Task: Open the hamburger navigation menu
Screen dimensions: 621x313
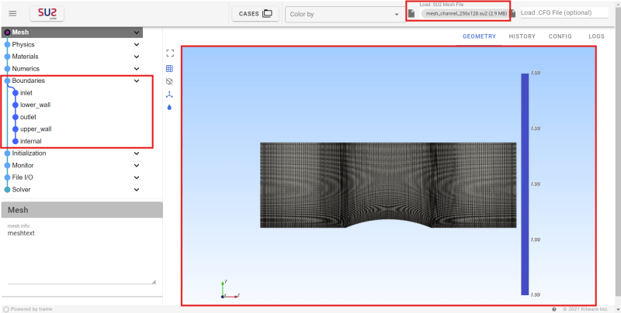Action: coord(12,13)
